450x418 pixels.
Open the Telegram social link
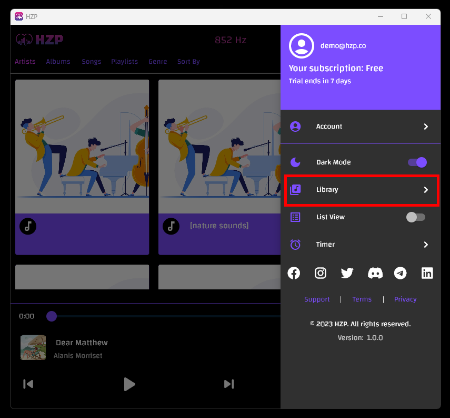point(401,273)
